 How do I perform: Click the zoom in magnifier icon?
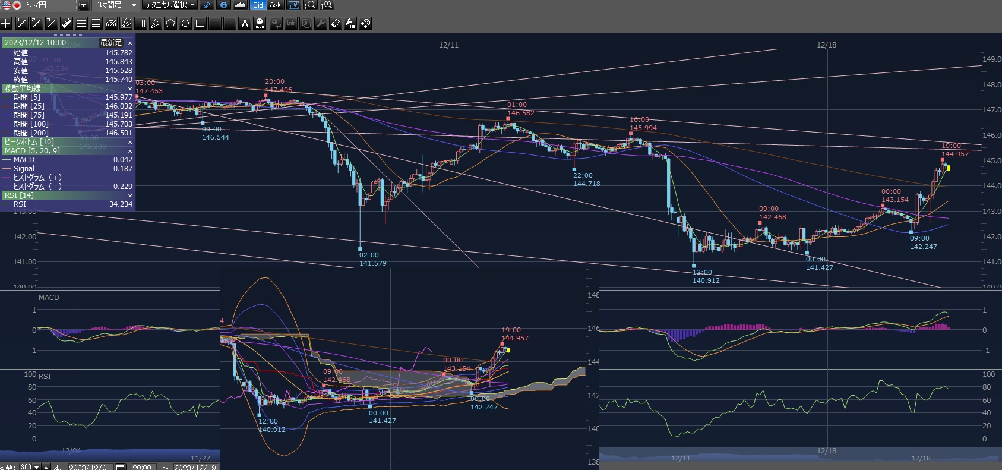[x=327, y=5]
